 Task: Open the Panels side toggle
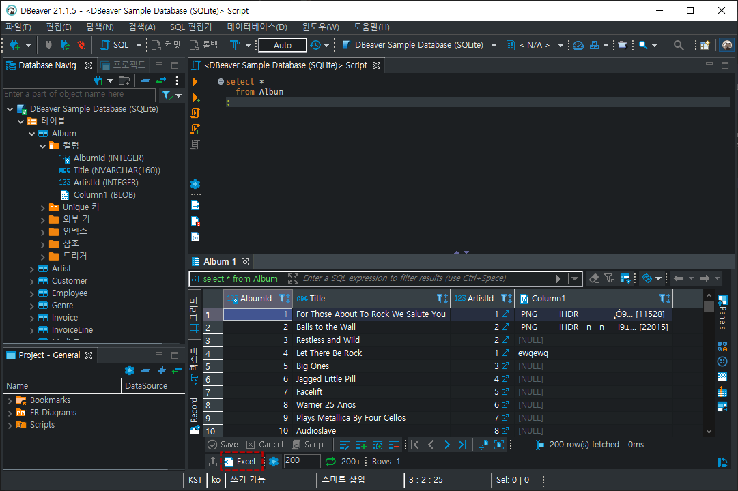[x=722, y=312]
